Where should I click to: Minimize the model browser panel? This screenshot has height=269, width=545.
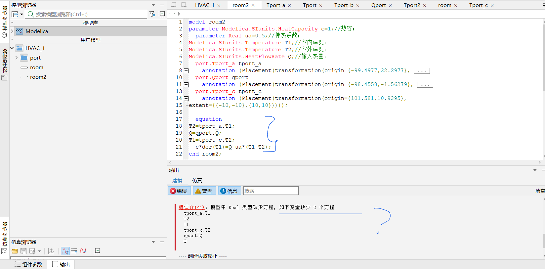pos(162,5)
